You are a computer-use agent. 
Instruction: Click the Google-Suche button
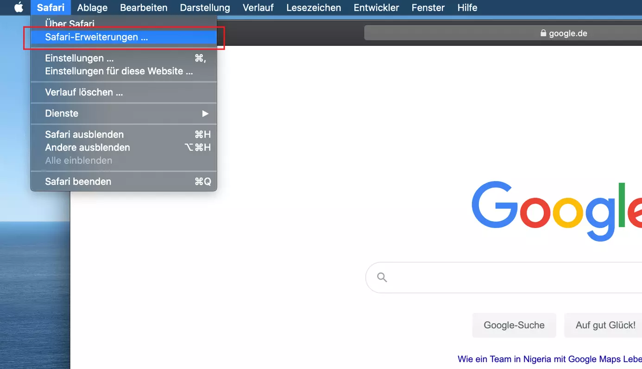514,325
